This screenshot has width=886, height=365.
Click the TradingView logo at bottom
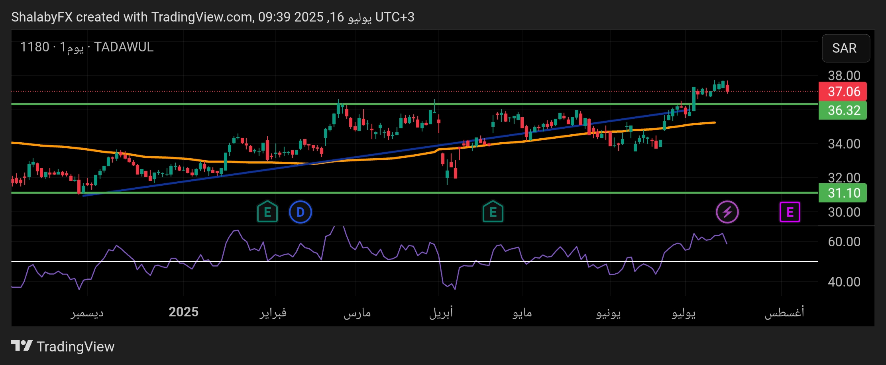[63, 346]
